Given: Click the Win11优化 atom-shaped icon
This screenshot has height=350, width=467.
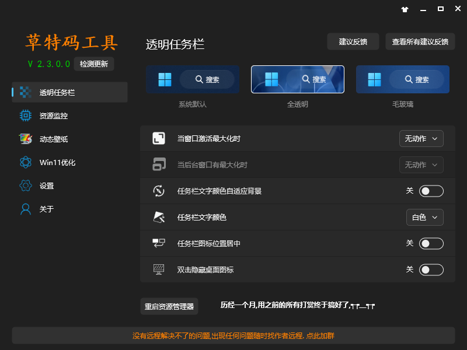Looking at the screenshot, I should [x=26, y=162].
